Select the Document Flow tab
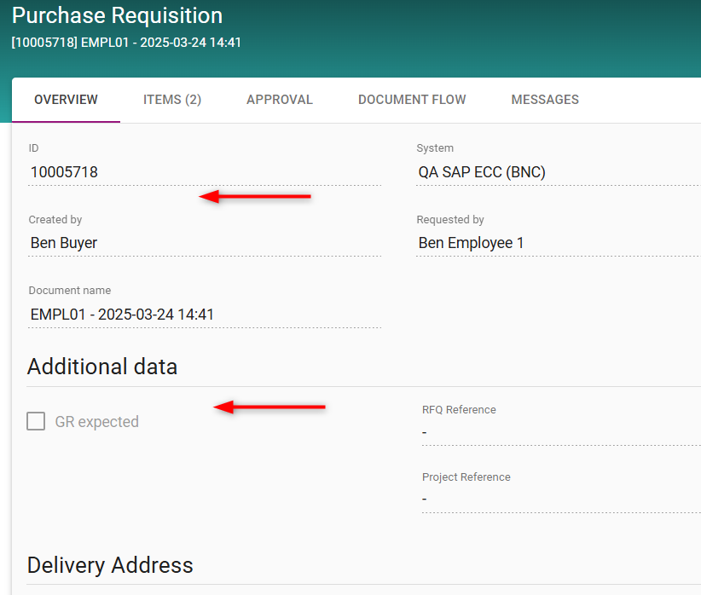Viewport: 701px width, 595px height. pos(412,100)
